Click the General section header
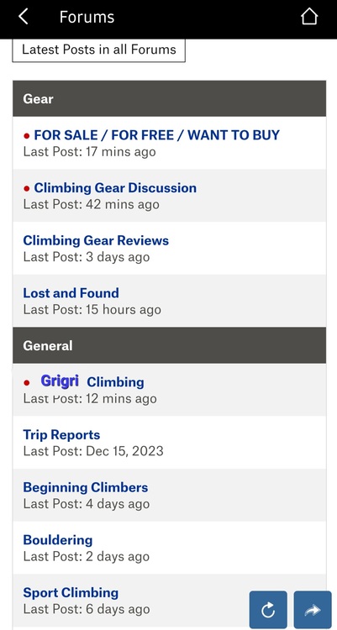 [169, 345]
